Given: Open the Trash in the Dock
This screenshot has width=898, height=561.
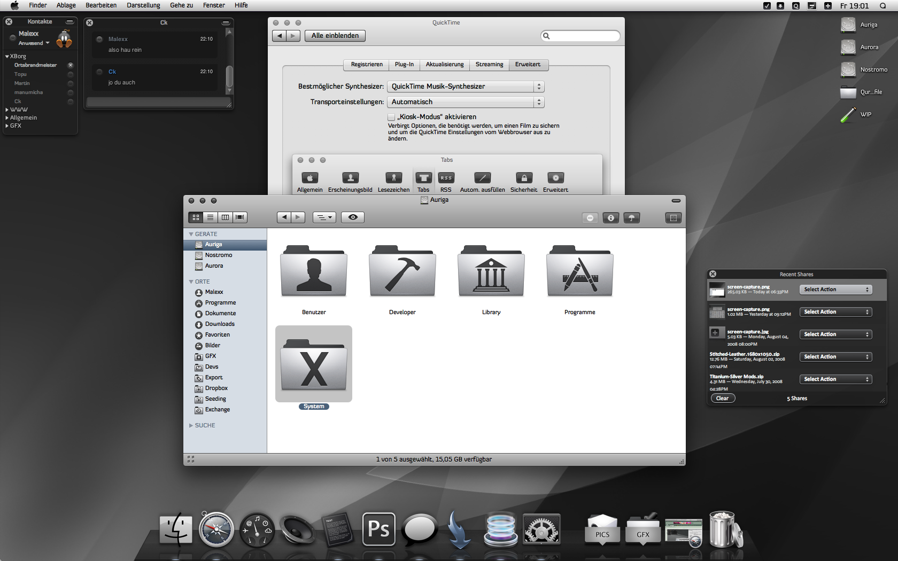Looking at the screenshot, I should tap(725, 529).
